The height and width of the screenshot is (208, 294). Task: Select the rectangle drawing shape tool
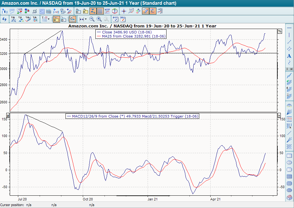[289, 156]
